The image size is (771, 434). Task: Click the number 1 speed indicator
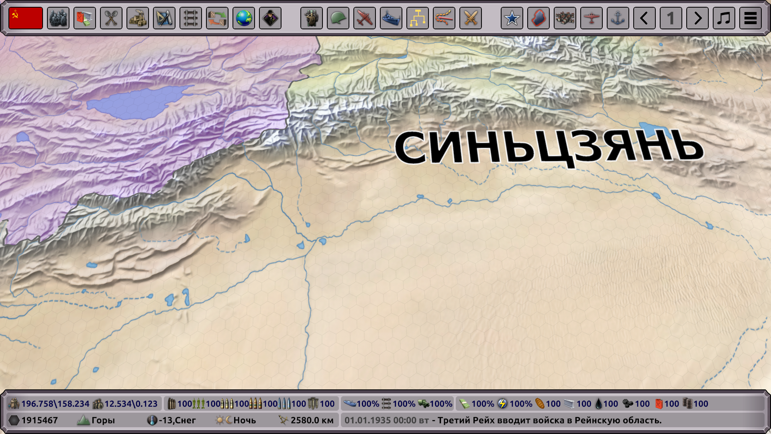pyautogui.click(x=671, y=18)
